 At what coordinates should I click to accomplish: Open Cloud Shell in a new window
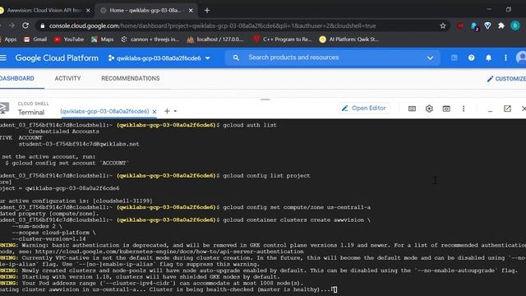(x=507, y=109)
